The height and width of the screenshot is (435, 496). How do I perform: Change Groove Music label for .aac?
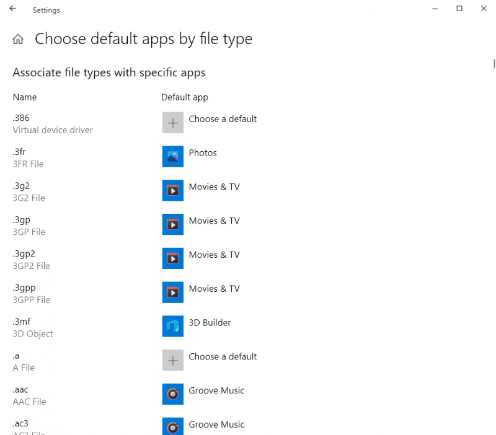(x=216, y=391)
